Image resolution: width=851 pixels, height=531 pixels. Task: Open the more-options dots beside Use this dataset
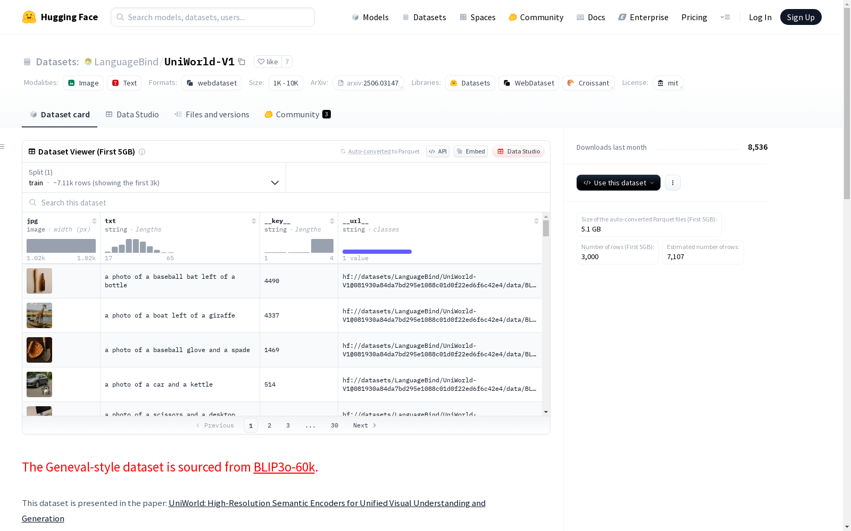point(673,183)
